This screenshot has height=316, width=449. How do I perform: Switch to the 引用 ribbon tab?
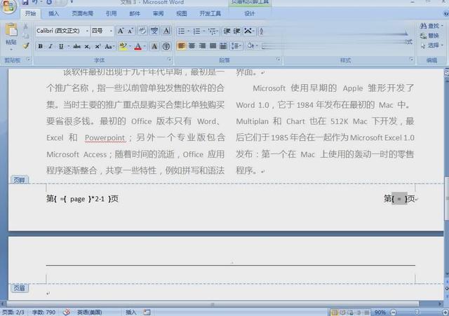coord(111,13)
